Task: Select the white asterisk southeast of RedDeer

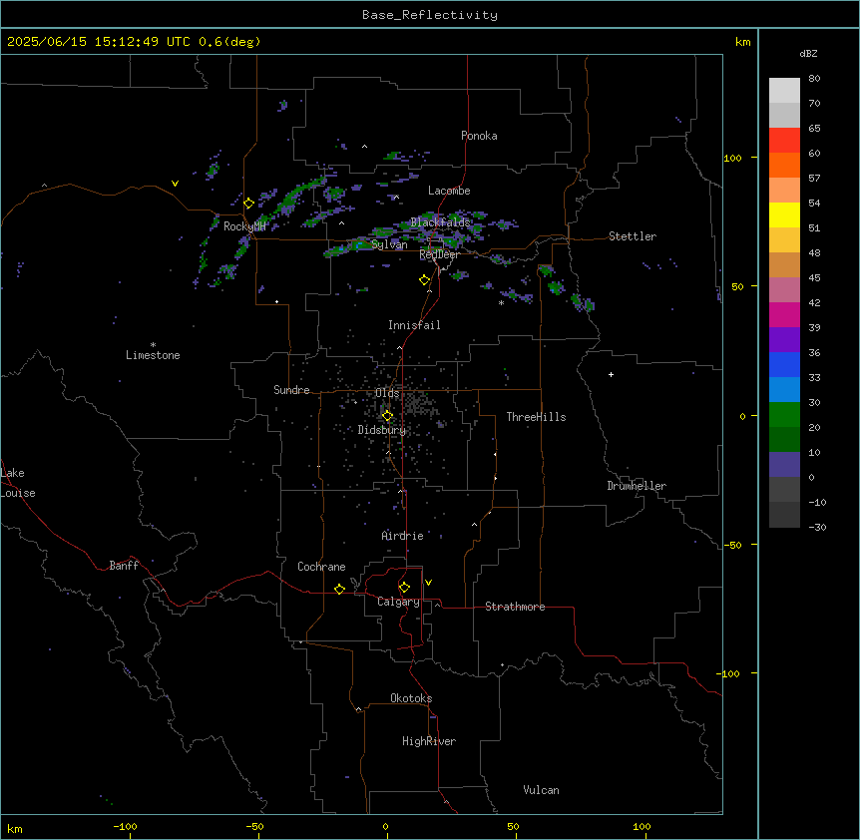Action: pos(501,302)
